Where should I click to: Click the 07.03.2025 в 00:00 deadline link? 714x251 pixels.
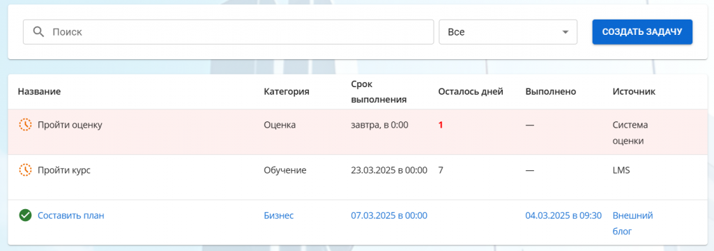pyautogui.click(x=389, y=215)
